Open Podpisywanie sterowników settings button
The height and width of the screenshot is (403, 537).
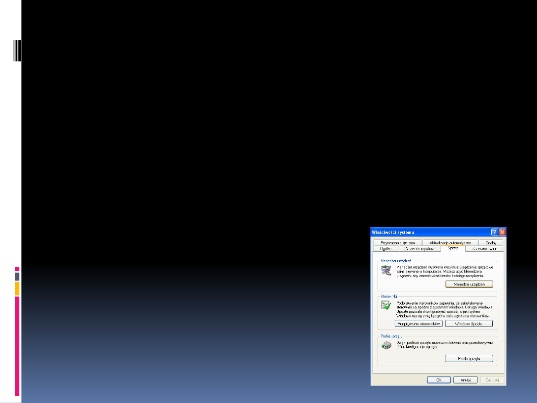click(x=418, y=323)
